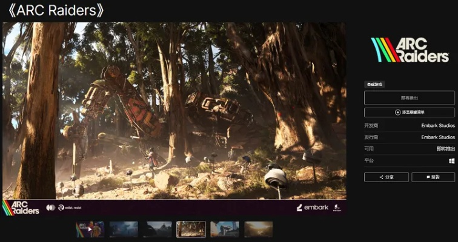Click the report flag icon
This screenshot has height=242, width=458.
tap(428, 177)
